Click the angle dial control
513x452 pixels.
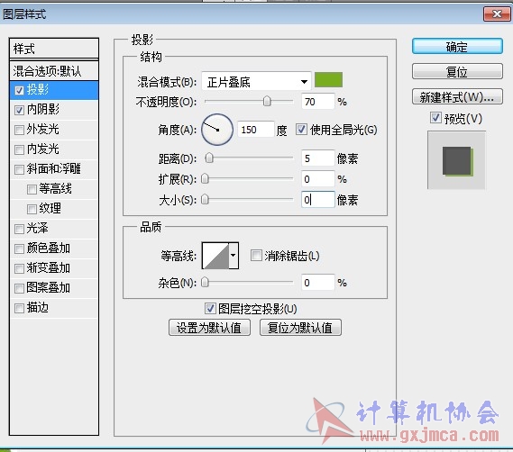[x=217, y=130]
